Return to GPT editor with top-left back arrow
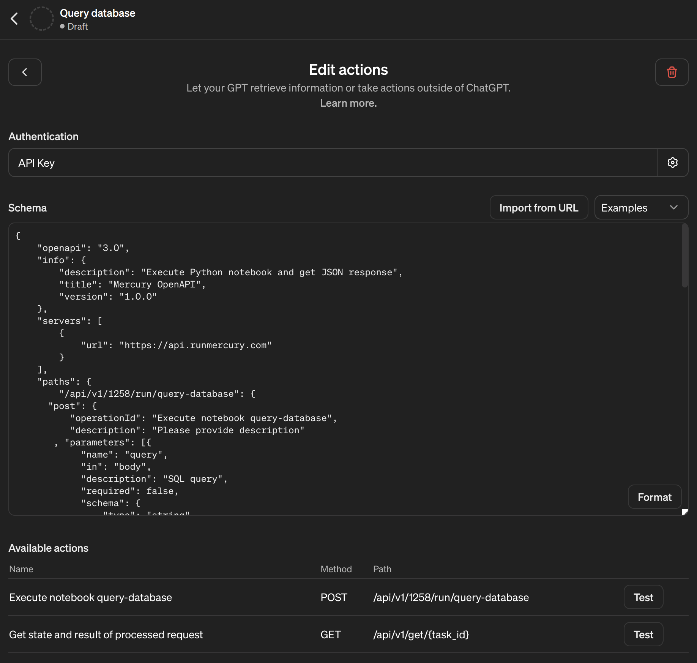The image size is (697, 663). click(14, 19)
